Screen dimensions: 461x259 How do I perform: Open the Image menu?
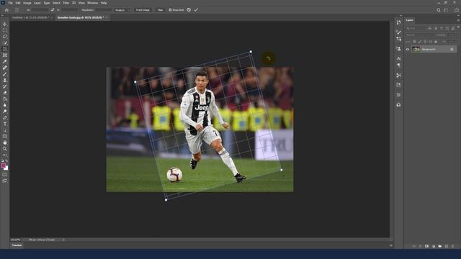click(27, 3)
